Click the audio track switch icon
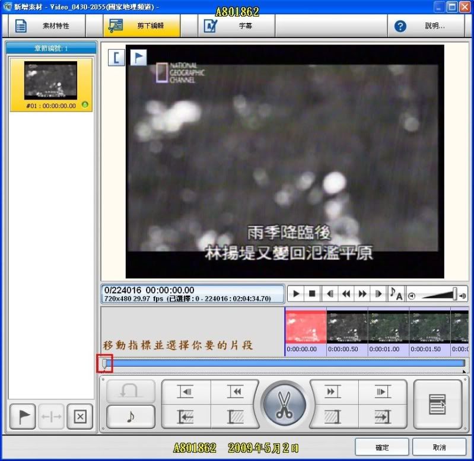The width and height of the screenshot is (474, 461). point(396,294)
